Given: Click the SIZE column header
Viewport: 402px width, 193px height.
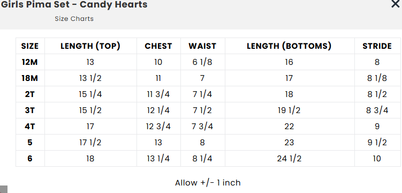Looking at the screenshot, I should 30,46.
